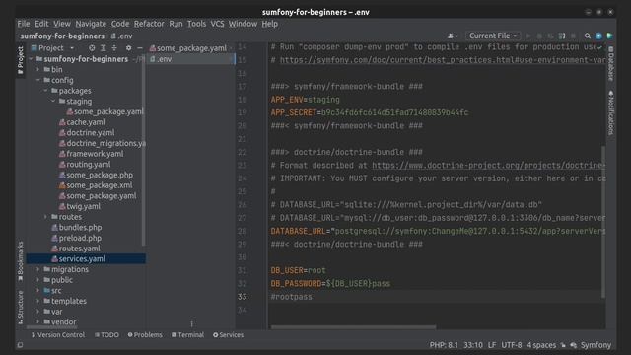Open the Version Control tool window
This screenshot has height=355, width=631.
(x=58, y=335)
